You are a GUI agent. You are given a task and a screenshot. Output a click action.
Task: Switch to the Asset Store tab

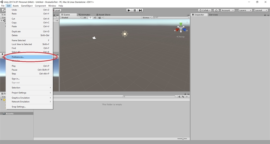coord(103,15)
